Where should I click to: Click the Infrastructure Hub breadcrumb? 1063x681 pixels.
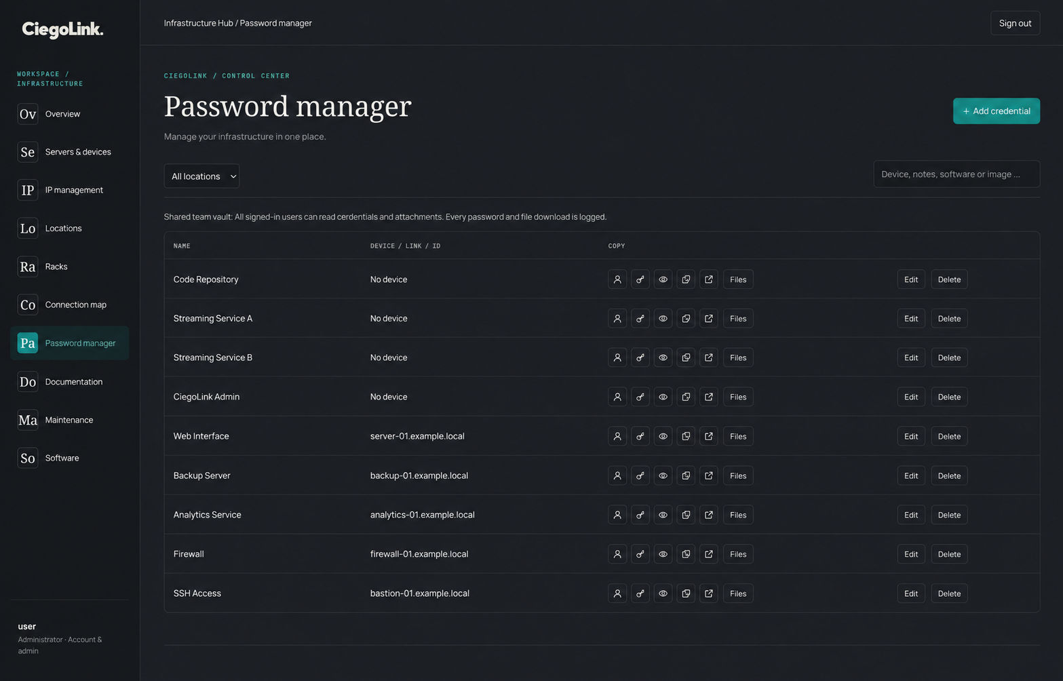[198, 23]
